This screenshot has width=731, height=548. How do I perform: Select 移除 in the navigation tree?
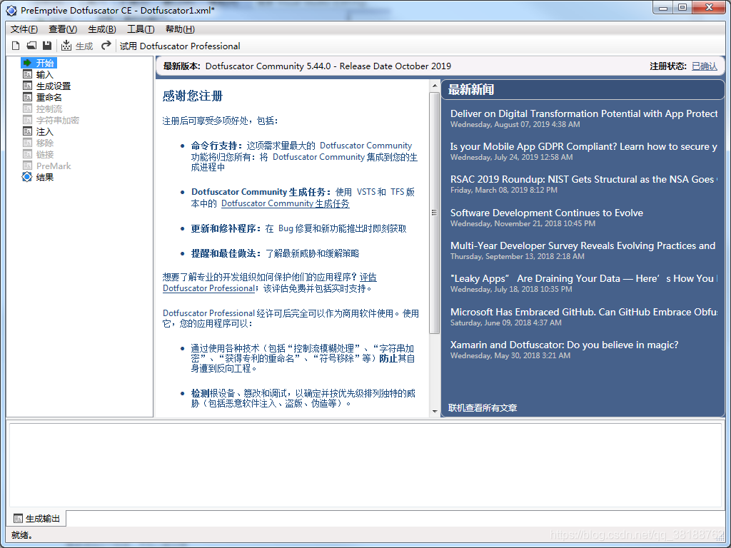click(x=45, y=143)
